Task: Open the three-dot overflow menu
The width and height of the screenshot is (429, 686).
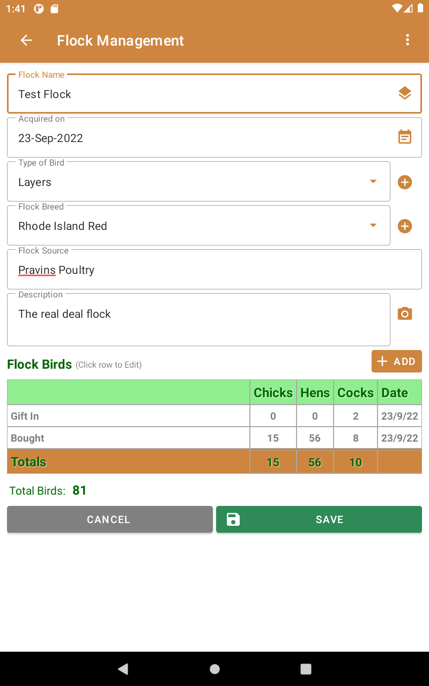Action: click(x=408, y=40)
